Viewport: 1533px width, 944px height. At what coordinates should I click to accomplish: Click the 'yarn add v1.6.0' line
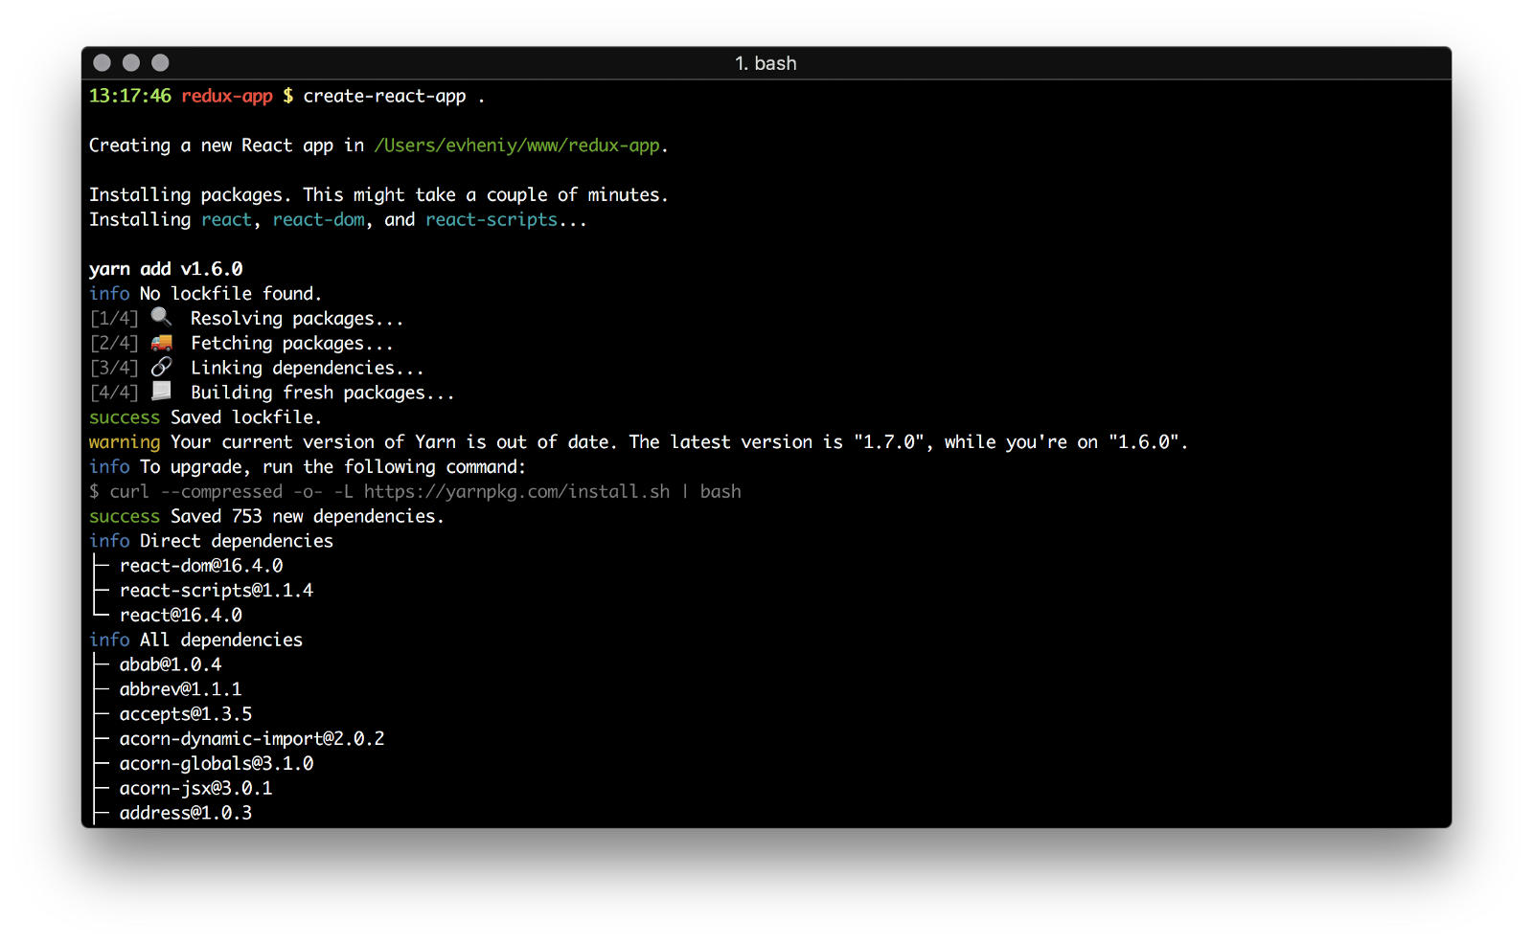tap(166, 269)
